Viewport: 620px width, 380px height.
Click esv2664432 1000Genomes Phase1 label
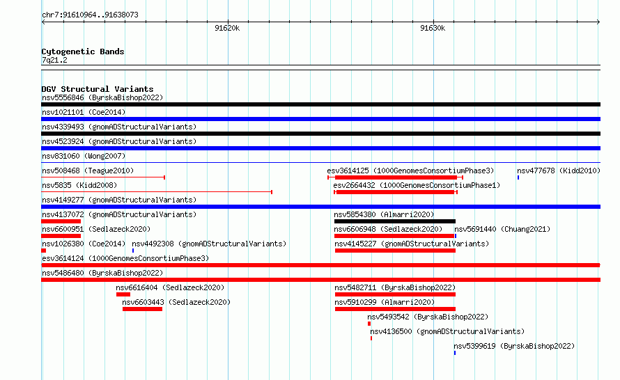417,185
